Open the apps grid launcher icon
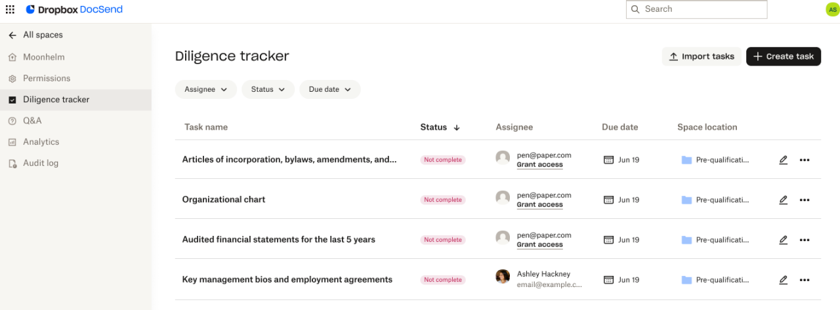 [10, 10]
